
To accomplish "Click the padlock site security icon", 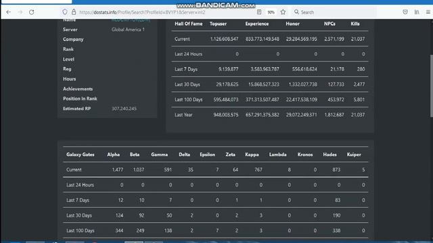I will coord(74,12).
